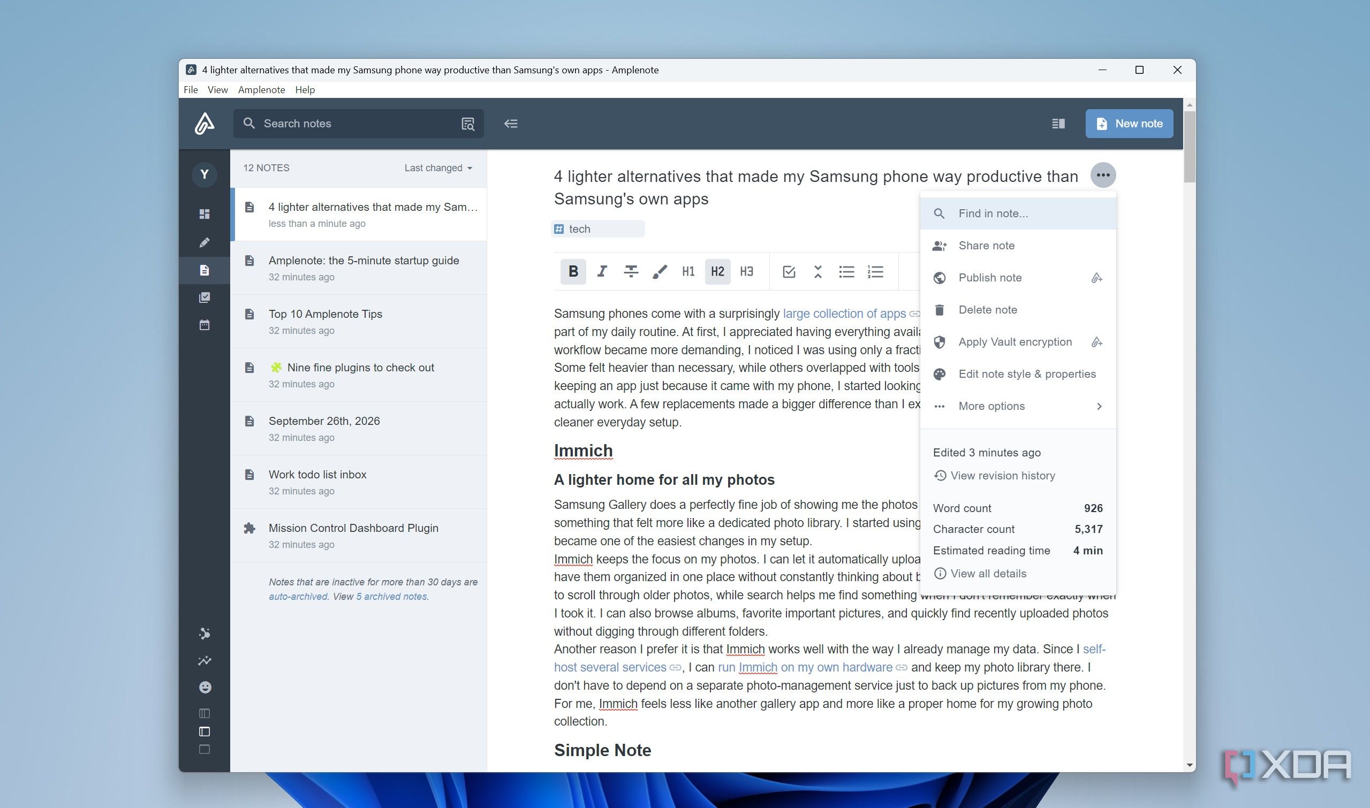
Task: Open the dashboard grid icon in sidebar
Action: [x=205, y=214]
